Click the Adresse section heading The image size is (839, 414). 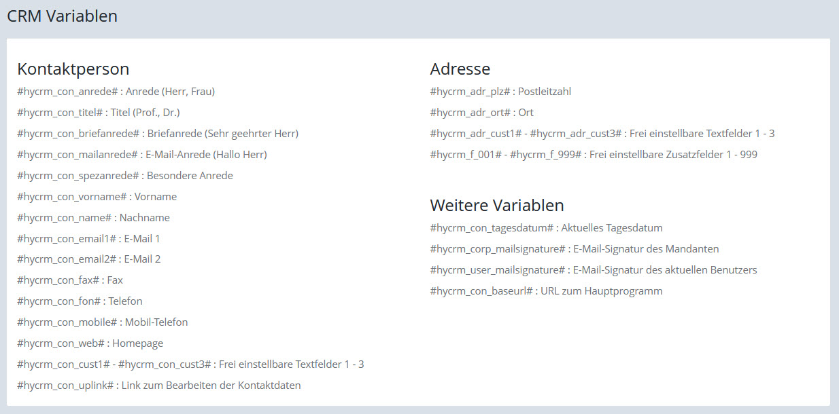click(x=460, y=69)
